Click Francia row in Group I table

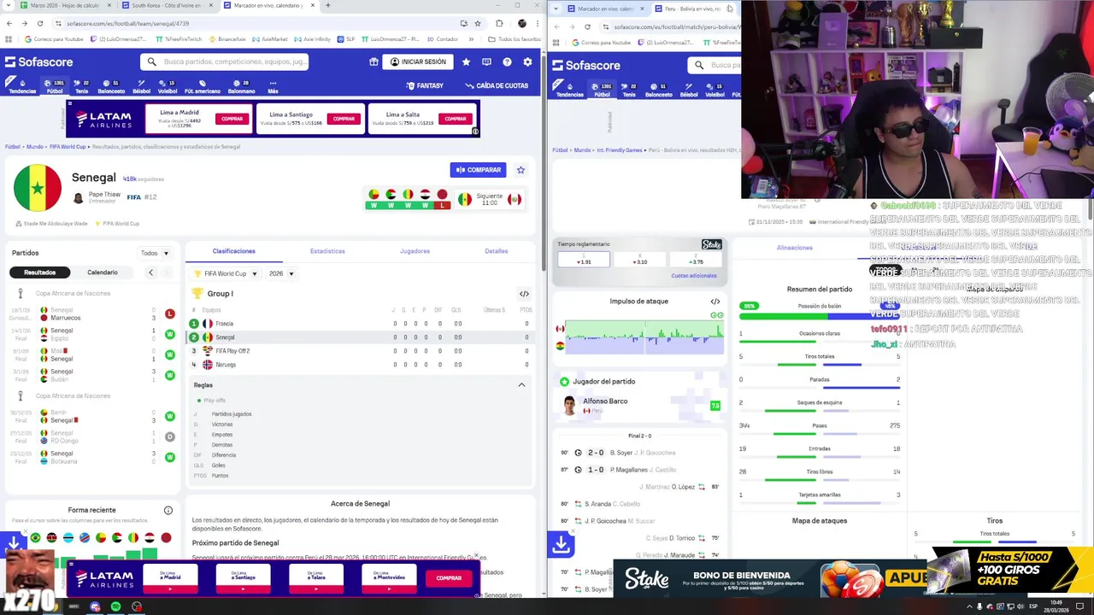point(359,324)
